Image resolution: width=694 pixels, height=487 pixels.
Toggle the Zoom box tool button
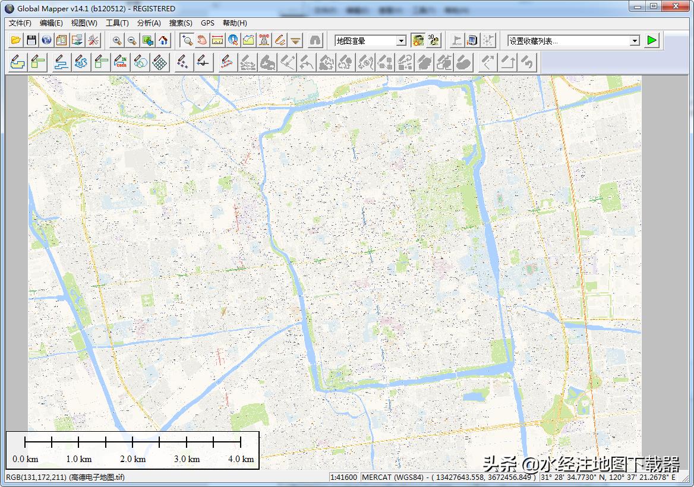(187, 40)
